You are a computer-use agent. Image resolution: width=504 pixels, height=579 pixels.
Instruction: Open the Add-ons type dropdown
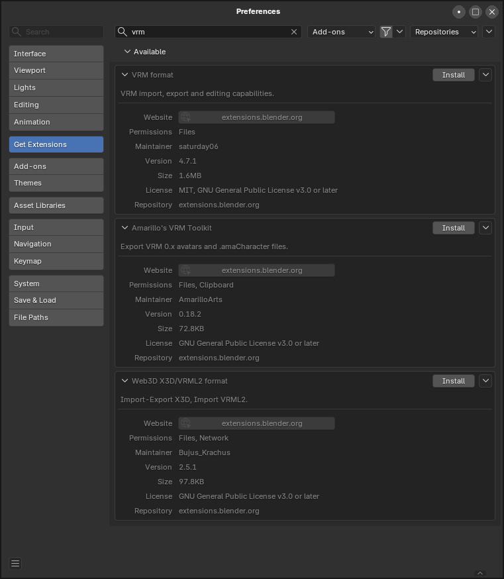point(341,32)
